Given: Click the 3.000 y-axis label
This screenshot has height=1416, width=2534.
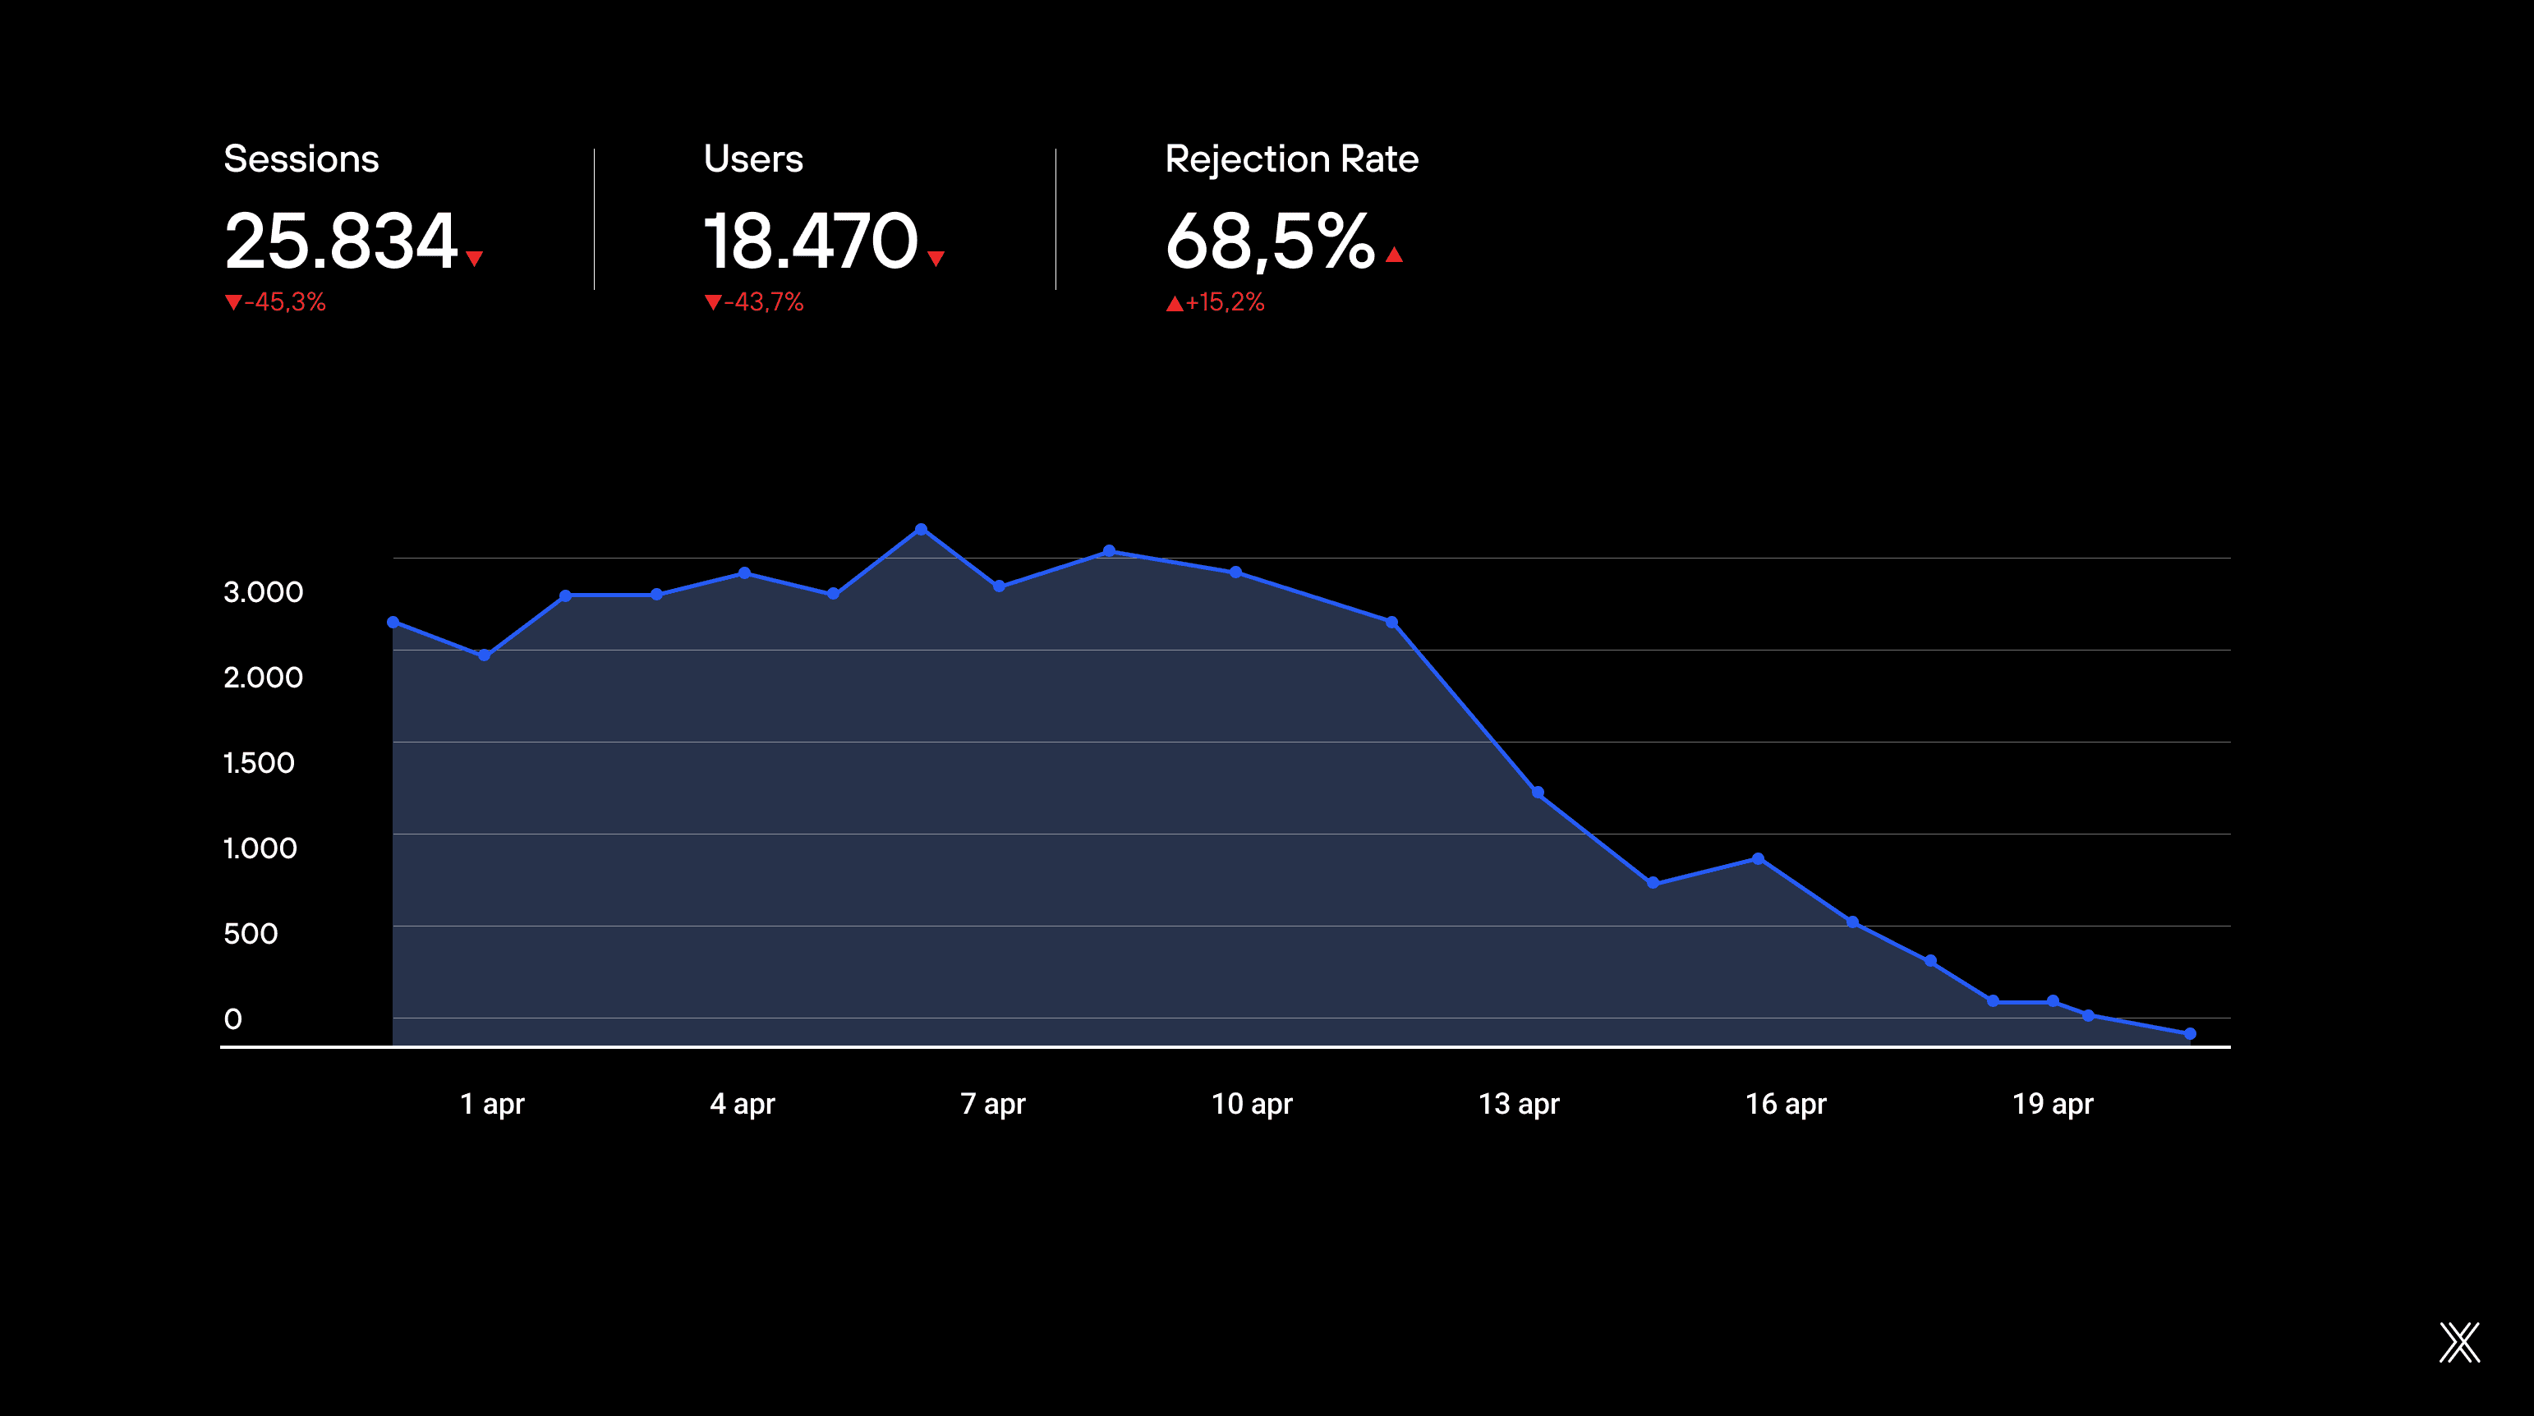Looking at the screenshot, I should point(263,592).
